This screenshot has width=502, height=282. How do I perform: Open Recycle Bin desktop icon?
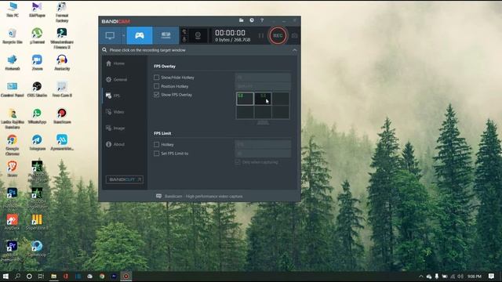13,36
